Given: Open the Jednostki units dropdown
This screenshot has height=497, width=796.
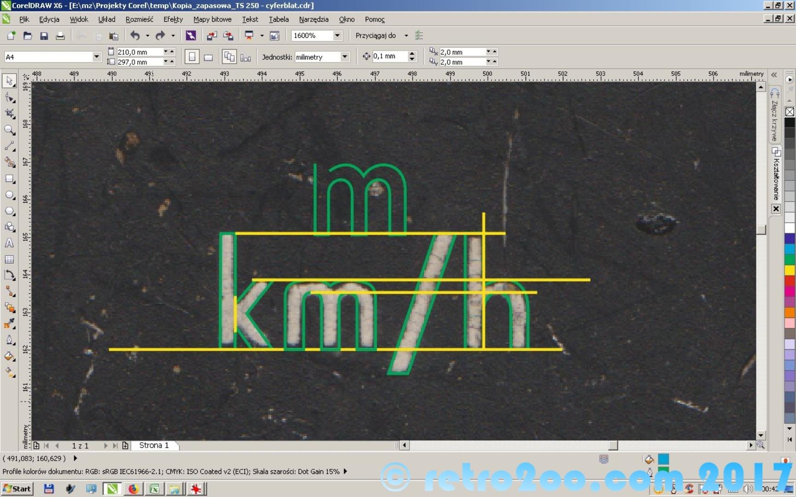Looking at the screenshot, I should [345, 57].
